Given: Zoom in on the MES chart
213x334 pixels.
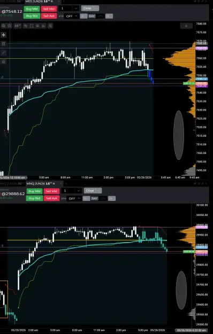Looking at the screenshot, I should (3, 26).
